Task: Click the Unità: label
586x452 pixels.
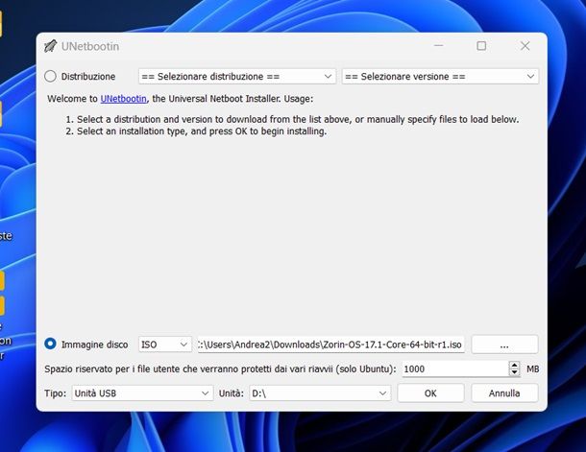Action: click(x=232, y=393)
